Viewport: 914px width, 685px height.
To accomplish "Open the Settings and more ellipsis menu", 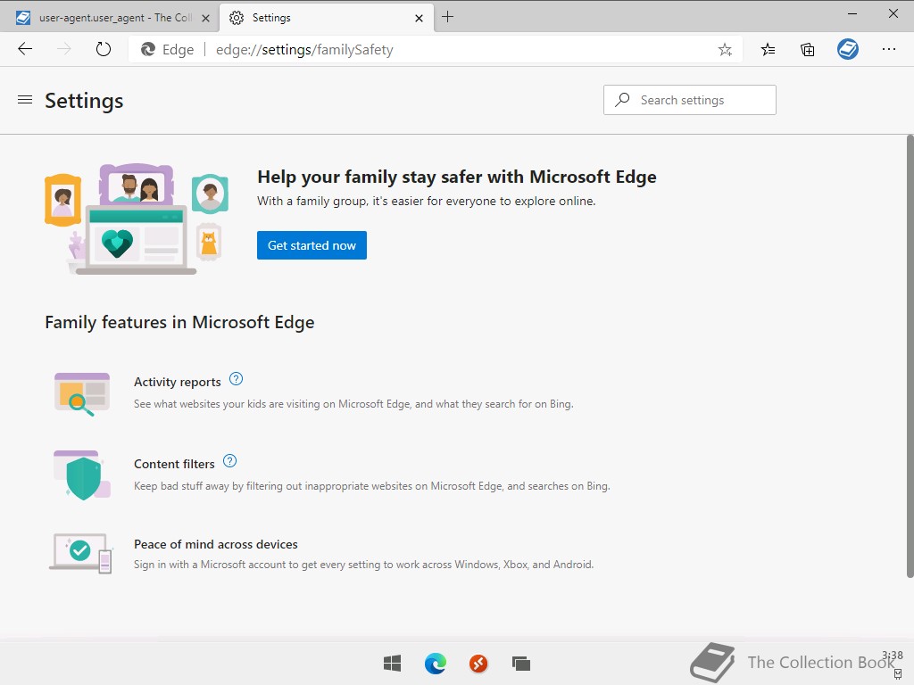I will [888, 50].
